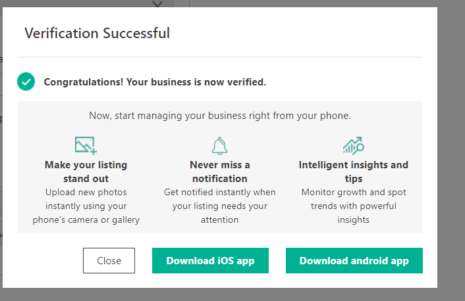
Task: Click the Monitor growth and spot trends description
Action: [x=354, y=206]
